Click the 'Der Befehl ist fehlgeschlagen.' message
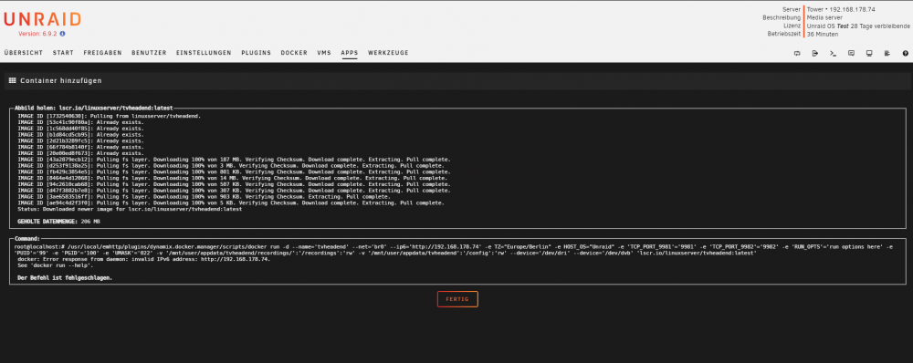 tap(65, 278)
